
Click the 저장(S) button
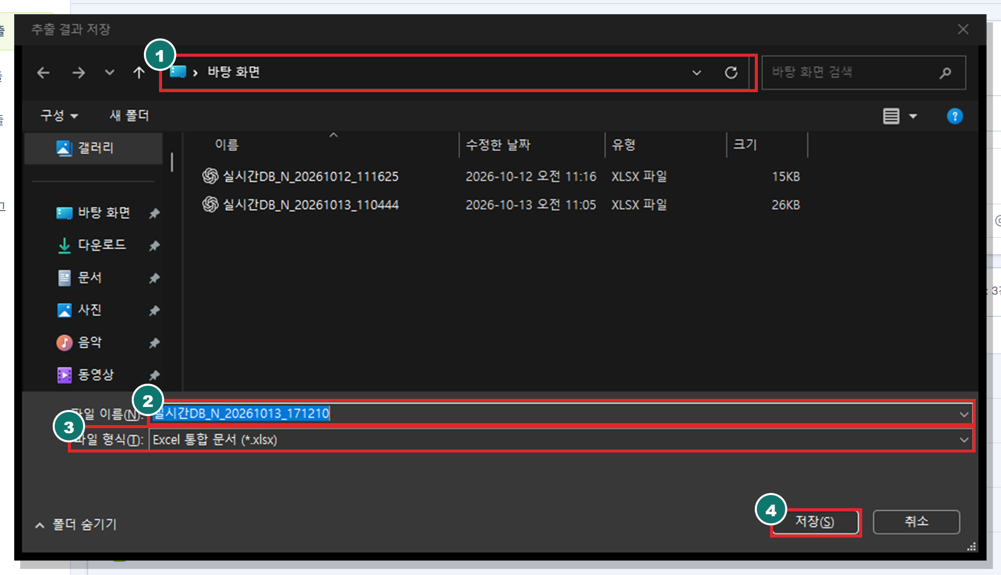pyautogui.click(x=815, y=522)
